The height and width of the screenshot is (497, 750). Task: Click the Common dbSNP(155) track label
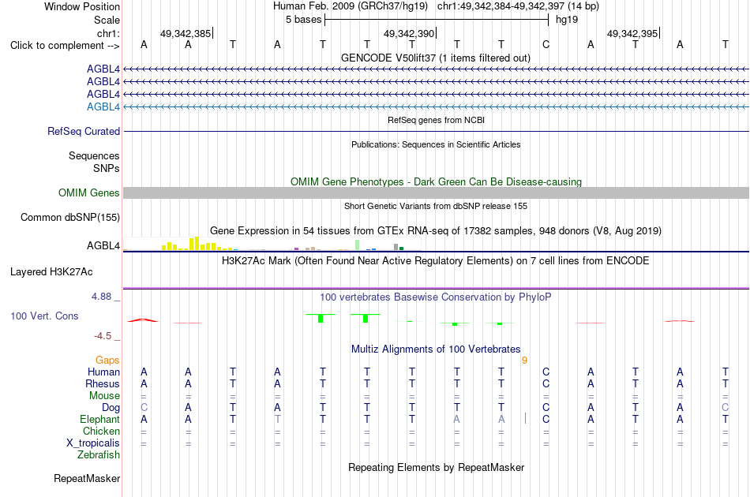(x=70, y=218)
